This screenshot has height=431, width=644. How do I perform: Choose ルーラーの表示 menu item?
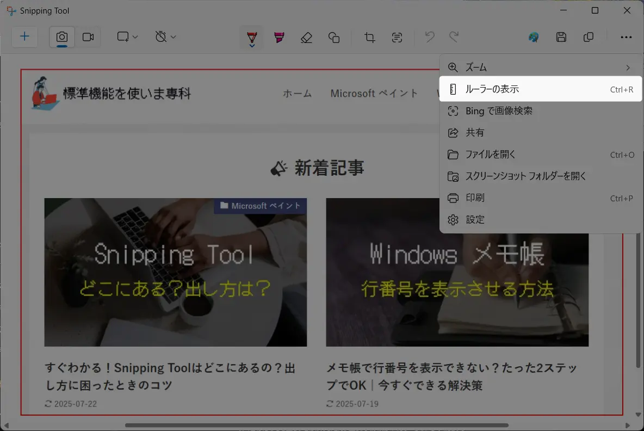pyautogui.click(x=540, y=89)
